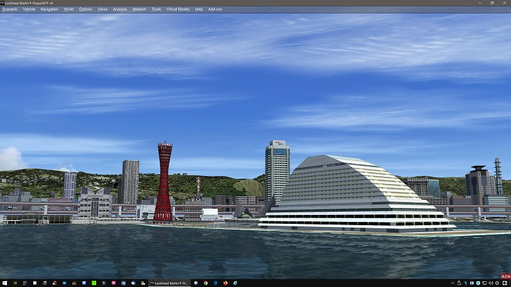This screenshot has height=287, width=511.
Task: Open the Navigation menu
Action: pyautogui.click(x=49, y=10)
